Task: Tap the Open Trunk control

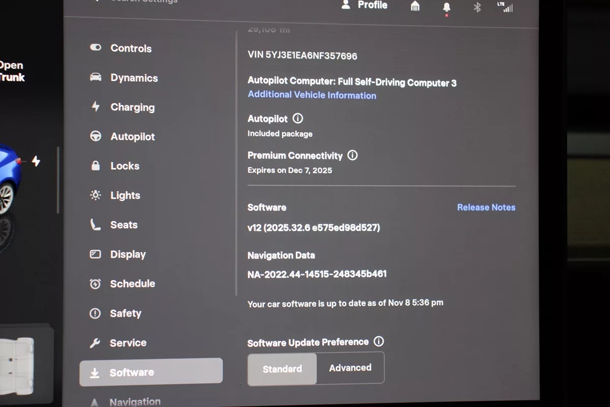Action: coord(11,71)
